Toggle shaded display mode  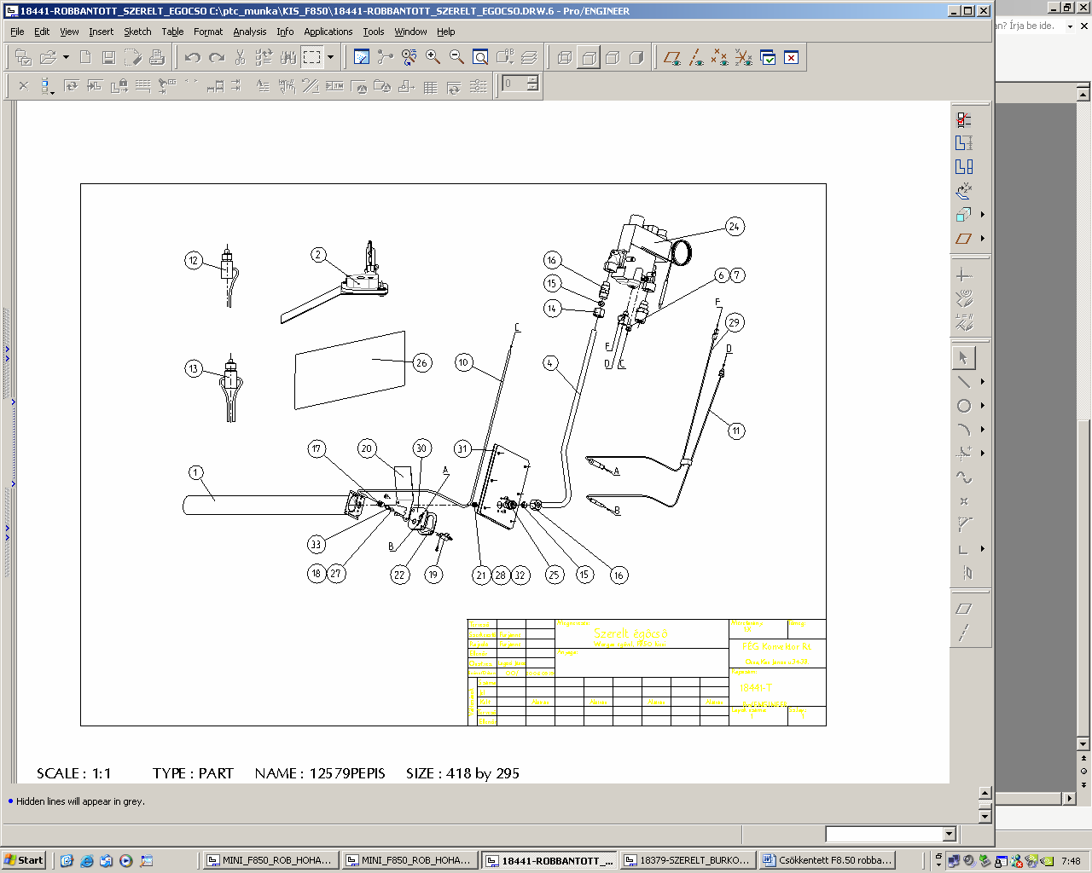pos(636,57)
